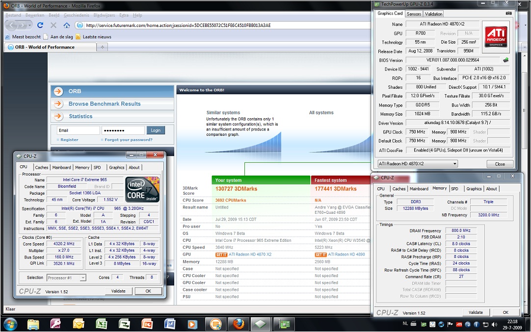The image size is (531, 332).
Task: Click GET IT badge next to Radeon HD 4870 X2
Action: coord(221,255)
